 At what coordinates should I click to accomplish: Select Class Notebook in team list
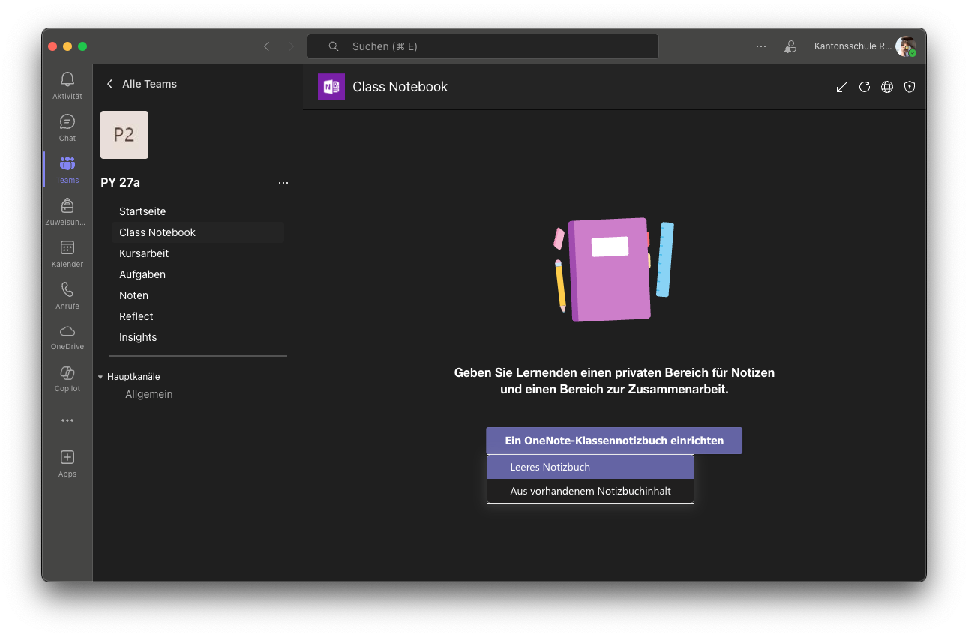pos(198,232)
